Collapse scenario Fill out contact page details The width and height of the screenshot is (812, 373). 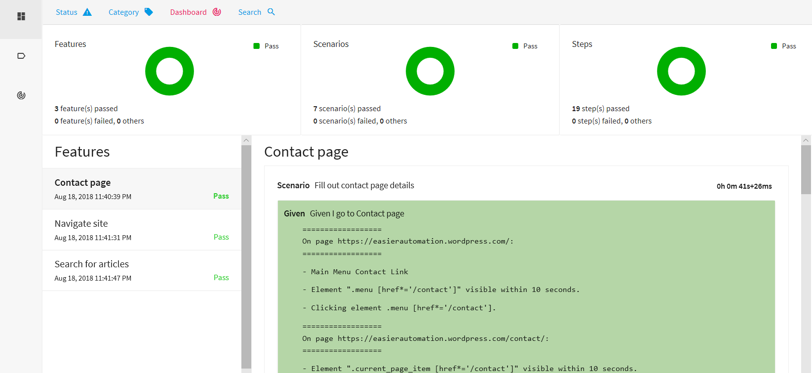[x=346, y=185]
